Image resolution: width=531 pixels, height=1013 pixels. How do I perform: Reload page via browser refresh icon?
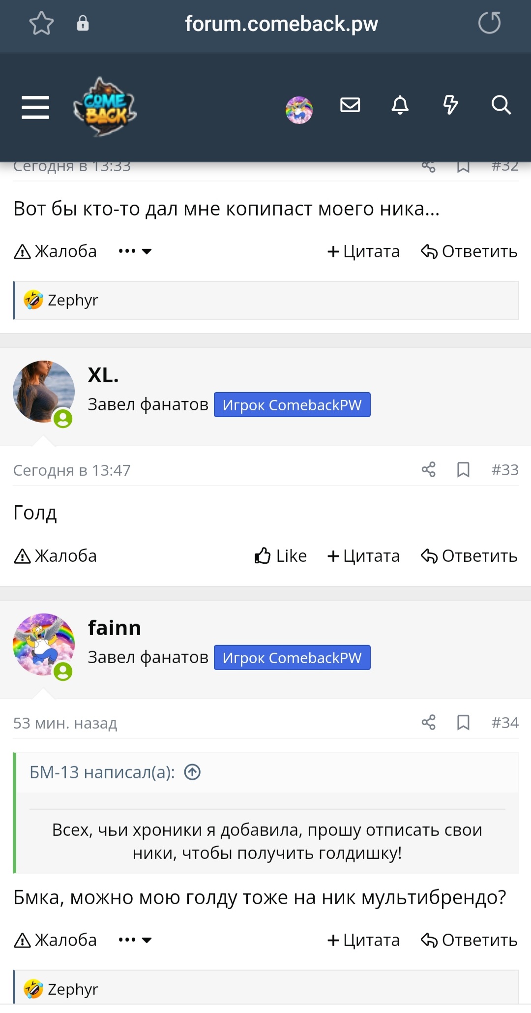pyautogui.click(x=490, y=23)
